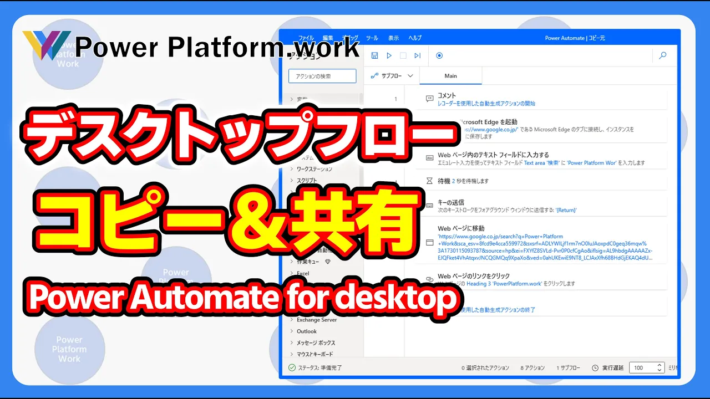The width and height of the screenshot is (710, 399).
Task: Click the 1 サブフロー status entry
Action: click(569, 367)
